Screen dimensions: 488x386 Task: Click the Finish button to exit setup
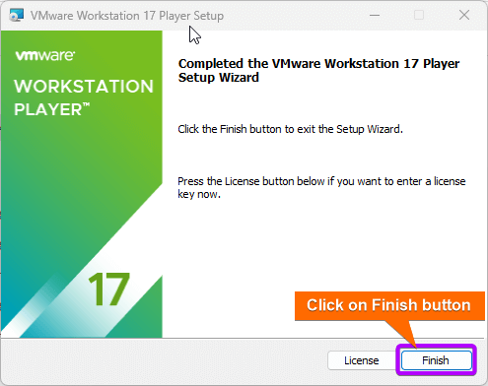coord(437,360)
